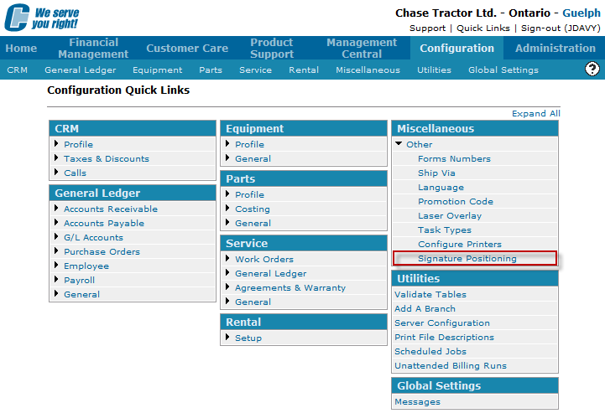605x413 pixels.
Task: Open Language link
Action: [x=441, y=188]
